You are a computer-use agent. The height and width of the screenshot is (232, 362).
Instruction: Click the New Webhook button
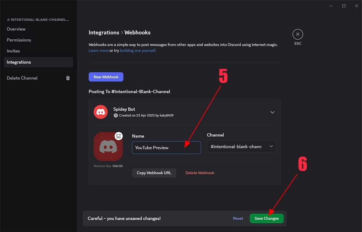coord(106,77)
